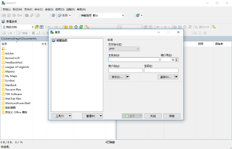Go to root directory in local panel
This screenshot has height=149, width=232.
pos(71,27)
